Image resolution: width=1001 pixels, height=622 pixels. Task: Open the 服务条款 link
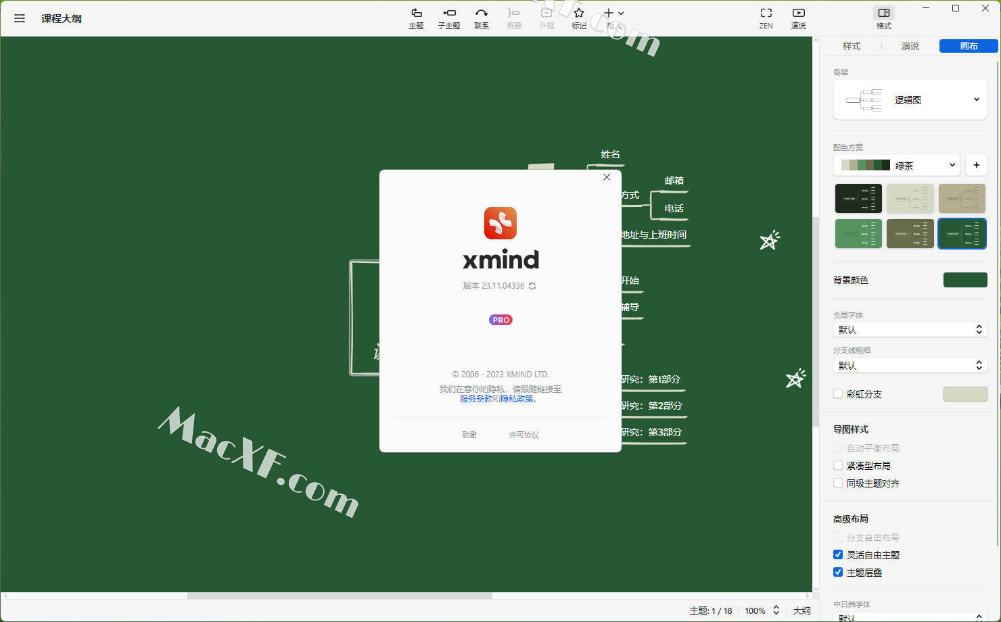475,399
